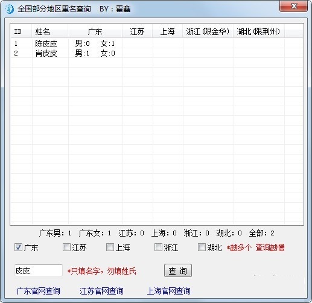
Task: Click the 江苏 column header
Action: pos(138,31)
